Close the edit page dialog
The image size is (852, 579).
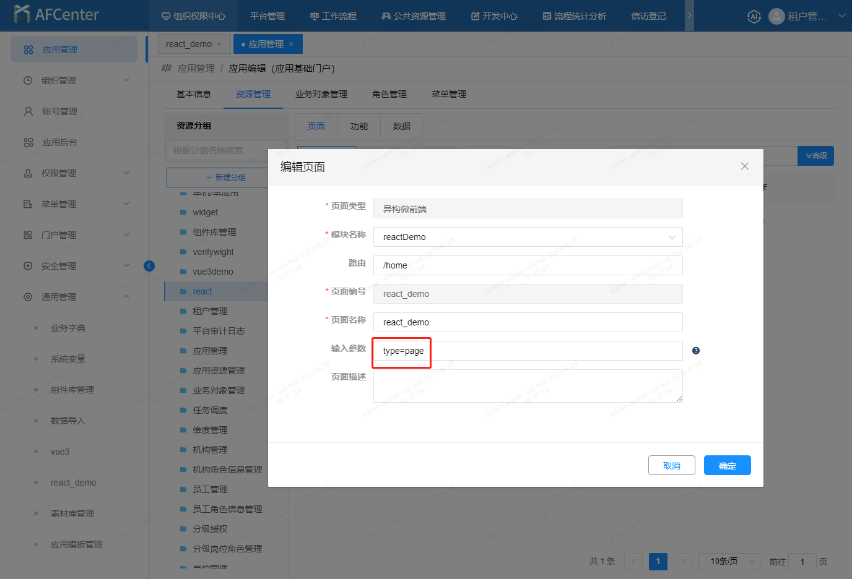click(x=744, y=166)
